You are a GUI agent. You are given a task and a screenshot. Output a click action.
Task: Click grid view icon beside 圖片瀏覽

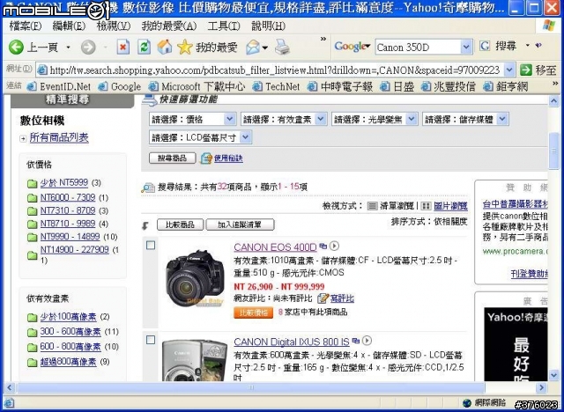click(426, 206)
